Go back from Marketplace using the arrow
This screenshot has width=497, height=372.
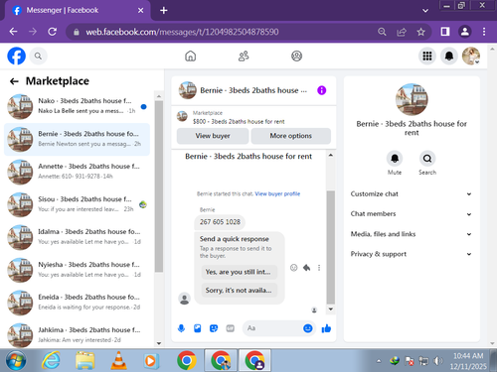click(14, 81)
